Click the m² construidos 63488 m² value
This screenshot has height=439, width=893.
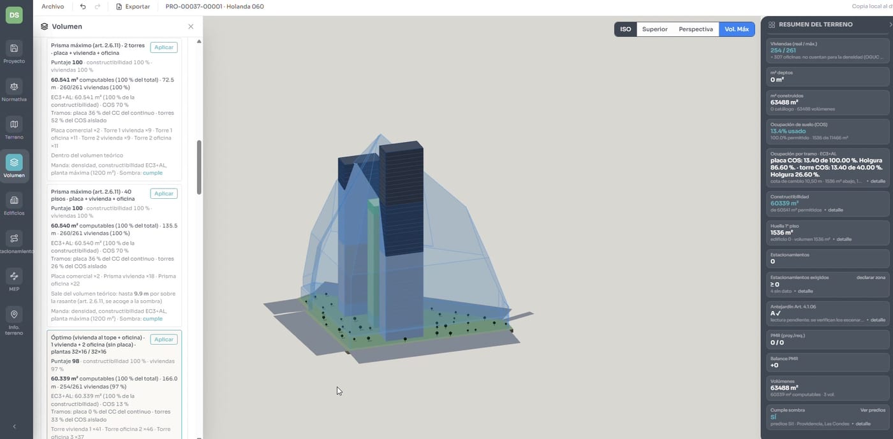(x=784, y=102)
